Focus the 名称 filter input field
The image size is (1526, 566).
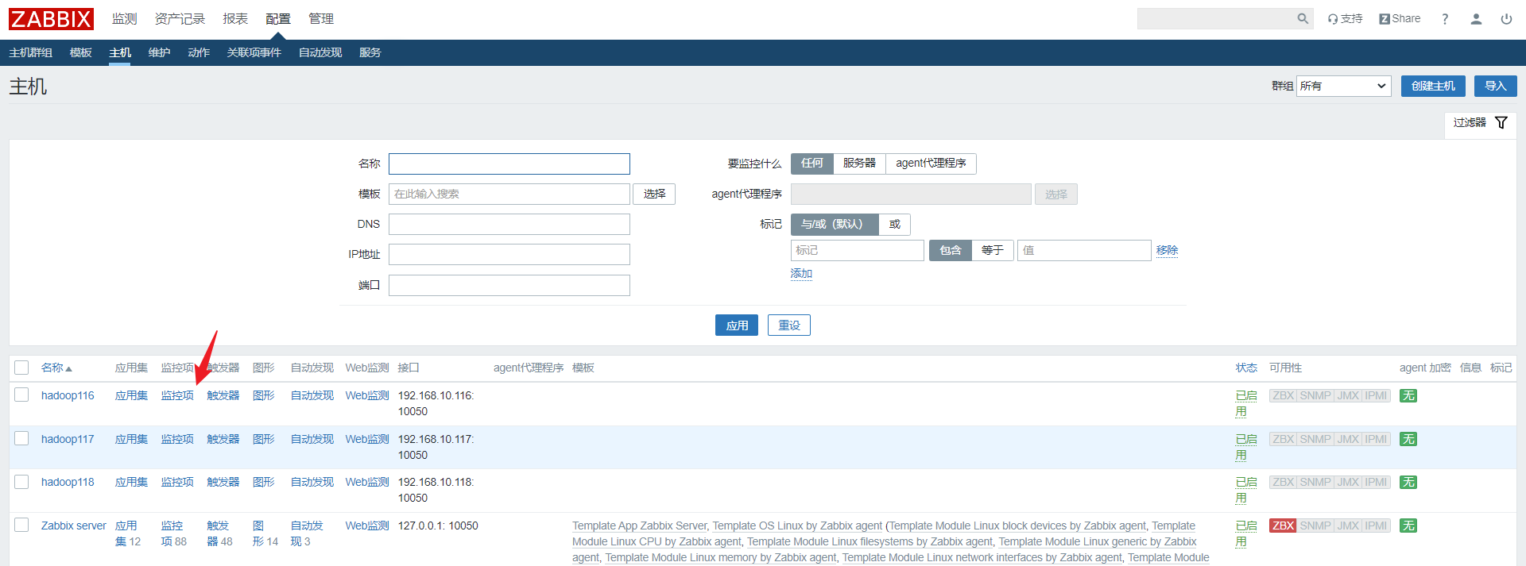pos(509,164)
